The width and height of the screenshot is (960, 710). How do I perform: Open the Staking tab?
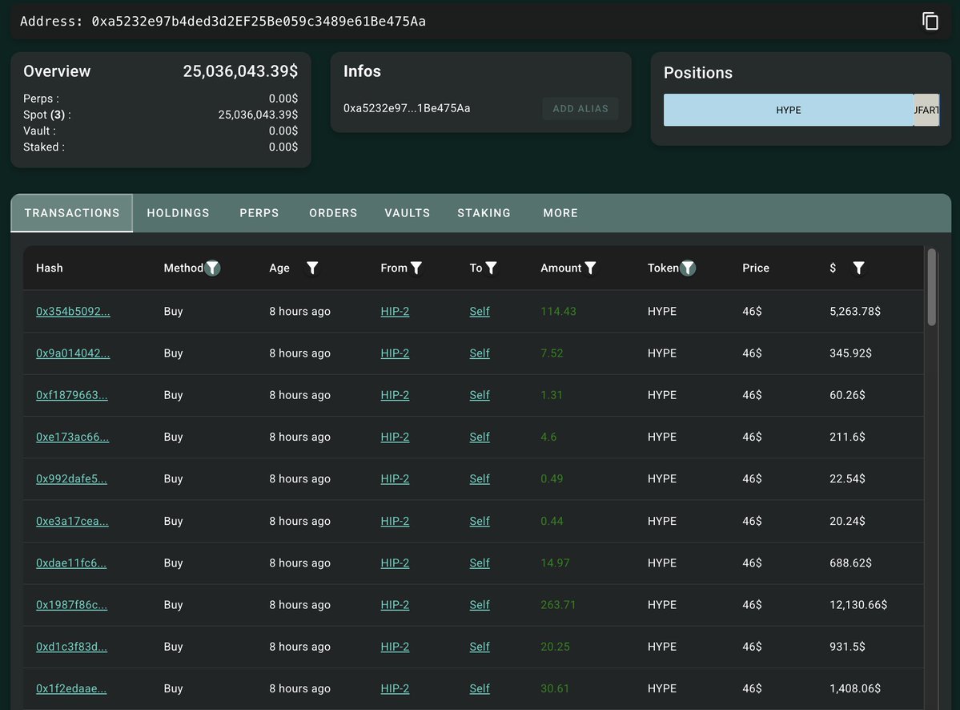pos(484,213)
